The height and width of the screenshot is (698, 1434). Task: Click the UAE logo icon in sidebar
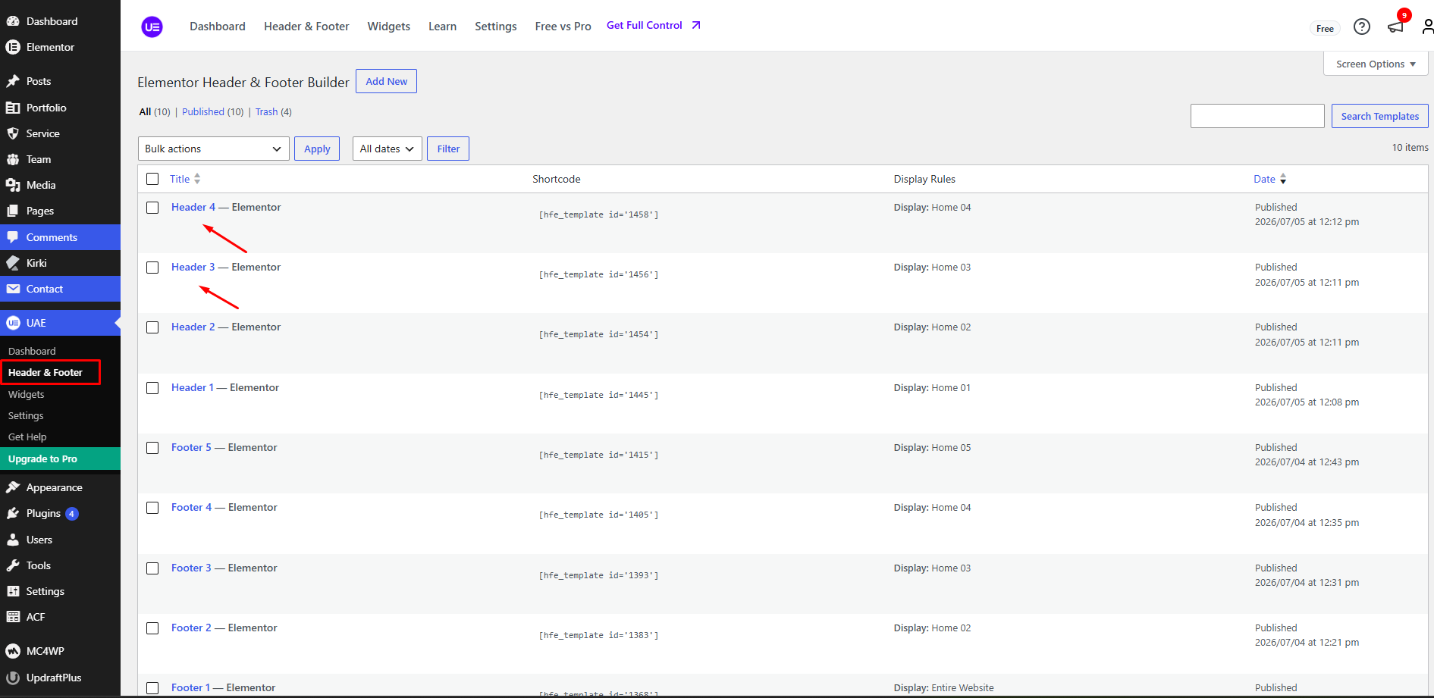click(13, 323)
